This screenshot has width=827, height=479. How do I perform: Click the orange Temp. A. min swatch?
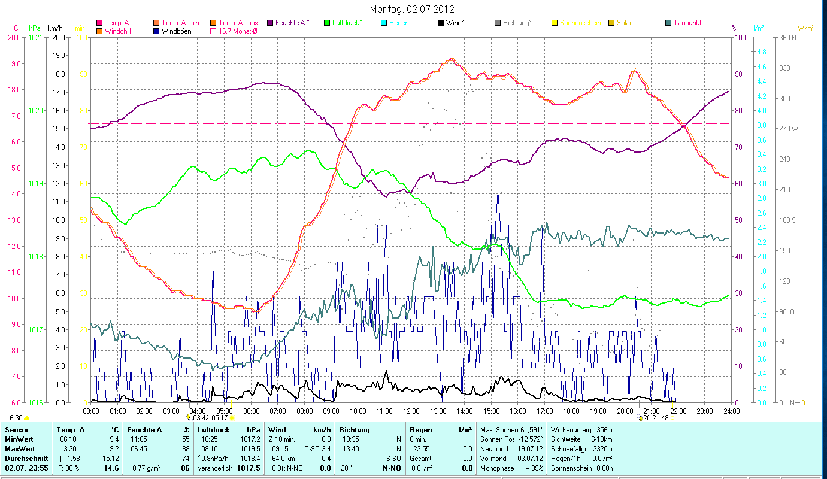click(157, 23)
